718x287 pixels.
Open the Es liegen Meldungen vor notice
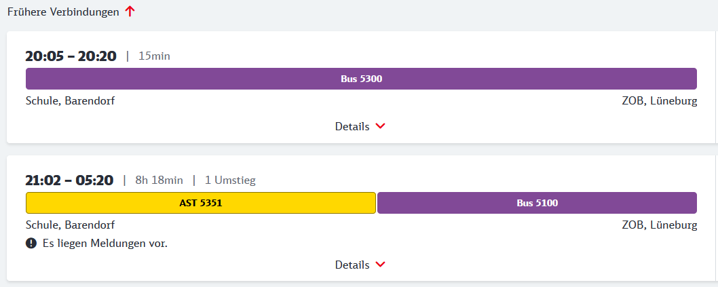[x=103, y=243]
